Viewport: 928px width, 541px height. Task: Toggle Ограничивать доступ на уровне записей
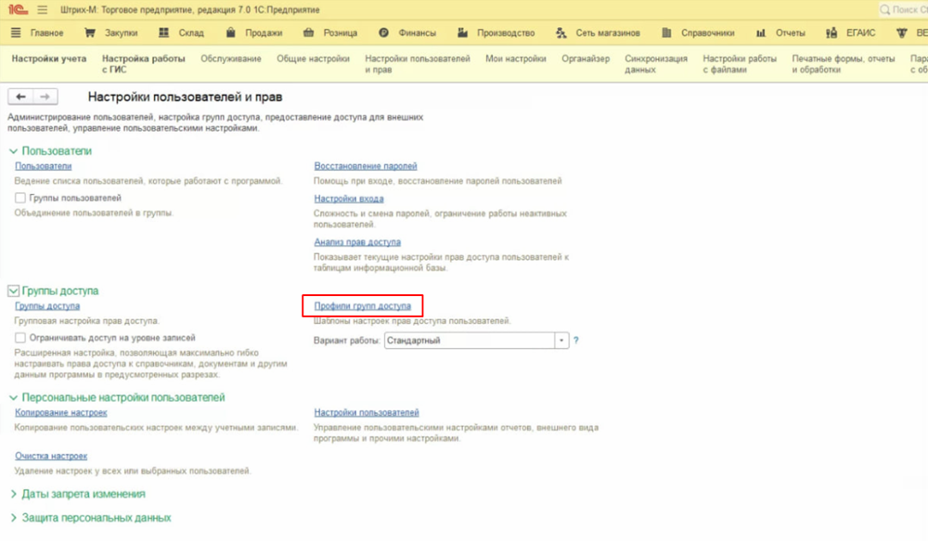20,338
